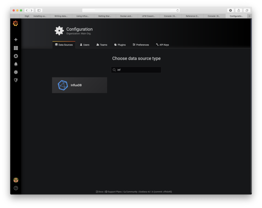Switch to the Data Sources tab
Viewport: 262px width, 208px height.
(x=64, y=45)
